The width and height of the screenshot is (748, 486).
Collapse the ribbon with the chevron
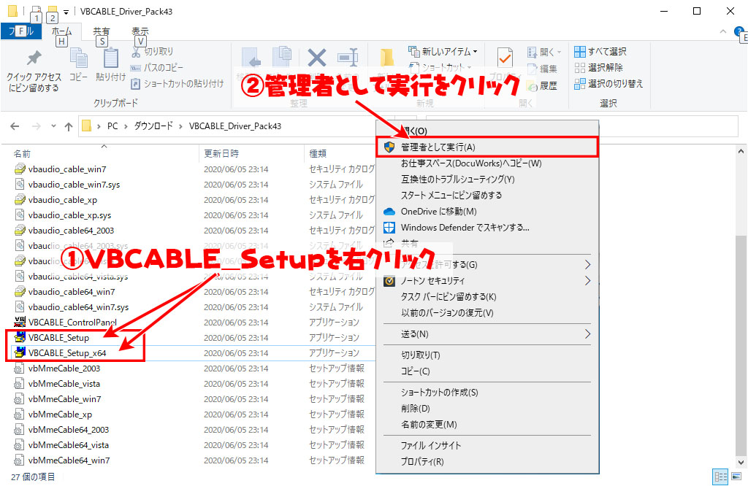[723, 32]
